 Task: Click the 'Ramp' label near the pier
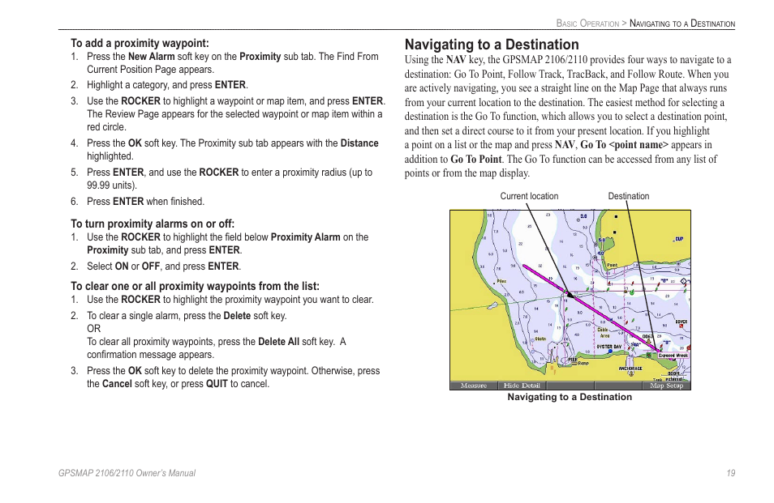click(x=583, y=364)
